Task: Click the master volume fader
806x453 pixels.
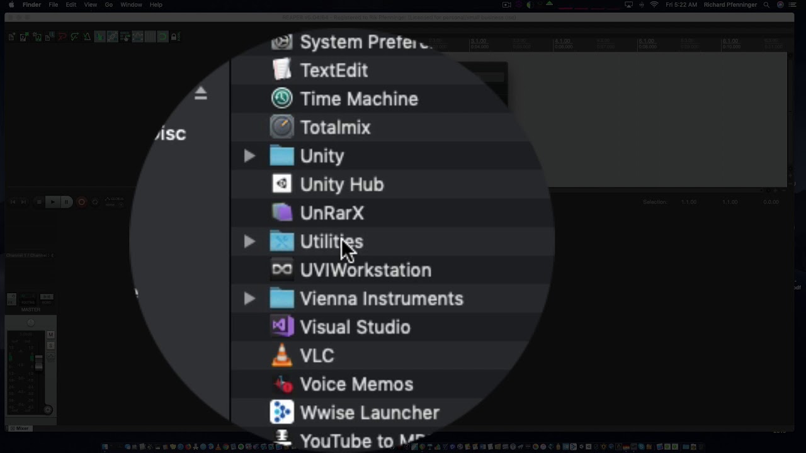Action: tap(39, 362)
